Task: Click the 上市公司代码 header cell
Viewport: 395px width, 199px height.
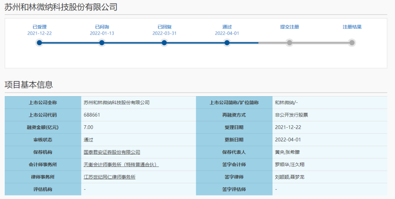Action: tap(43, 115)
